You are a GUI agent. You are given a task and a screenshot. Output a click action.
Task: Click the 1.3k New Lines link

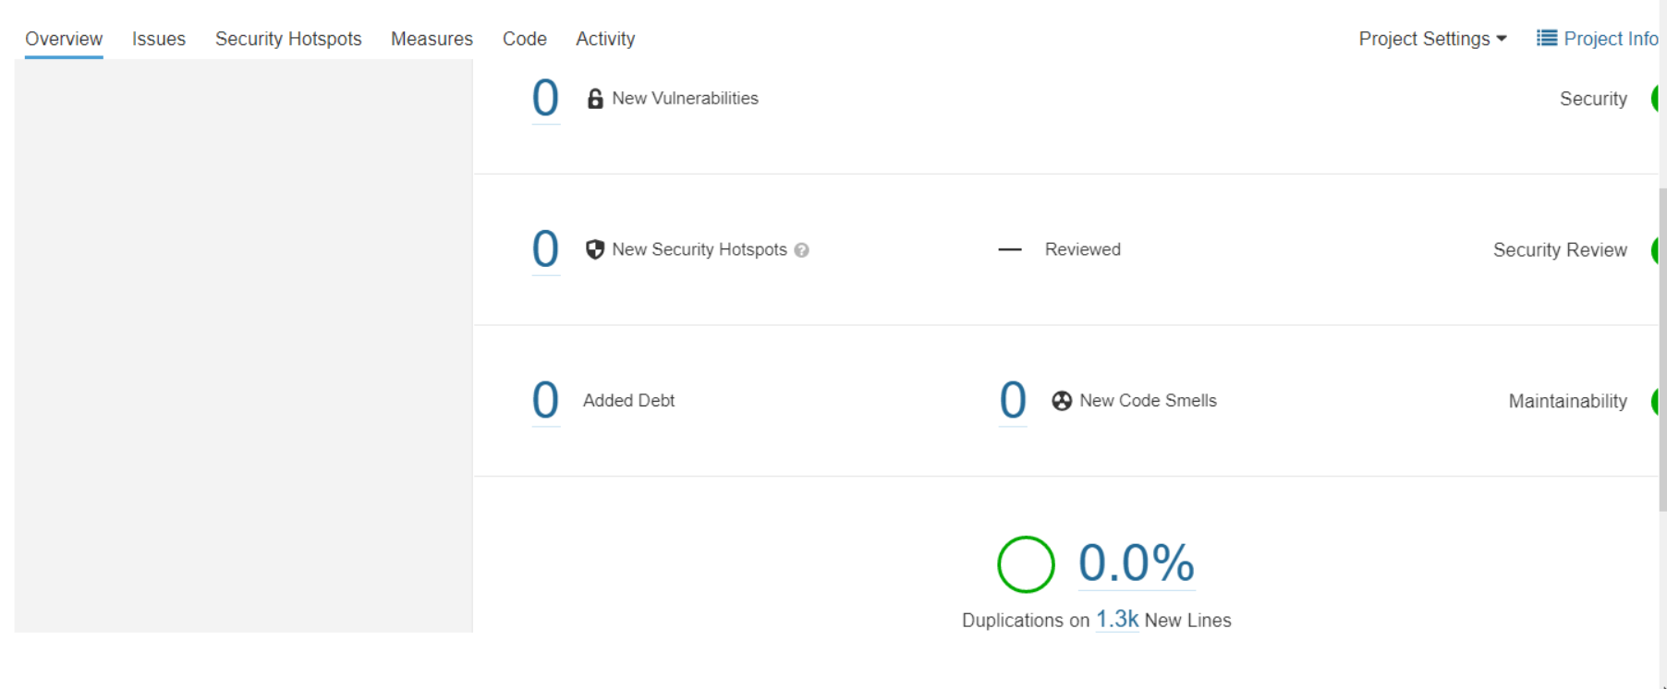(1117, 620)
